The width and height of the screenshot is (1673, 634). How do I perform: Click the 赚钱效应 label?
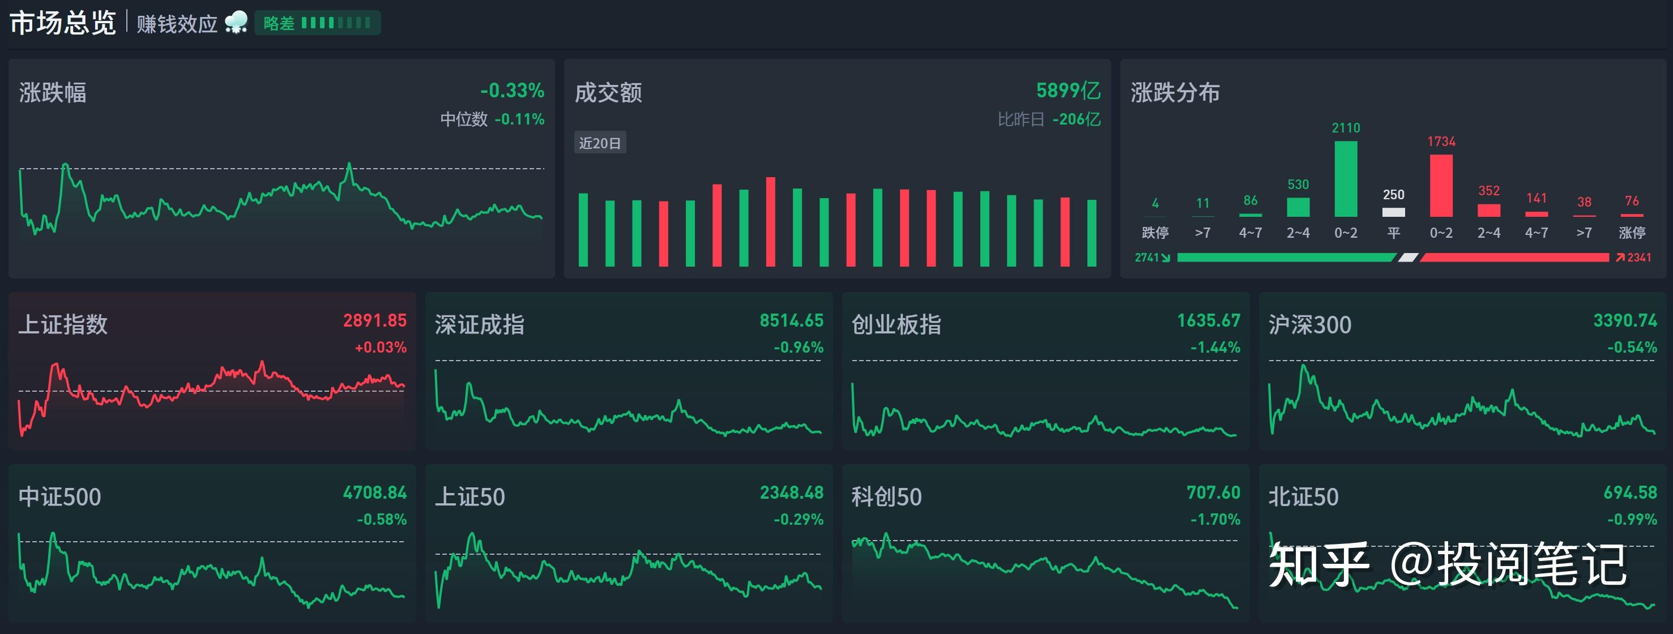(x=177, y=24)
